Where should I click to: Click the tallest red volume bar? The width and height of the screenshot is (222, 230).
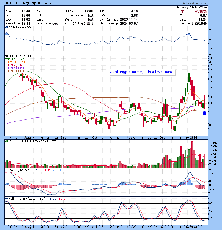tap(192, 155)
